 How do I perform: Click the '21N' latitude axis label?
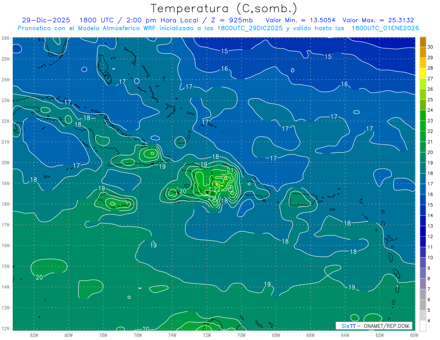pyautogui.click(x=5, y=142)
